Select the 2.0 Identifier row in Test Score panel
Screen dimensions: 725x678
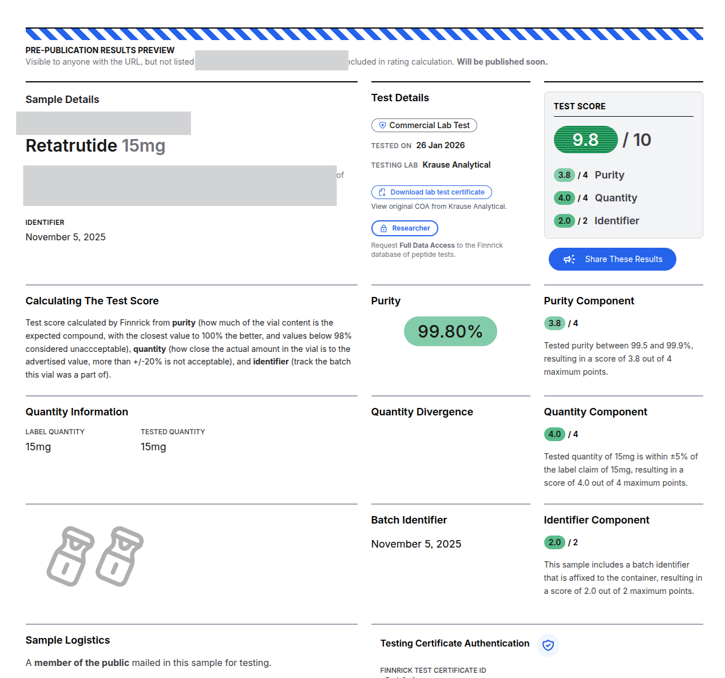[x=596, y=221]
